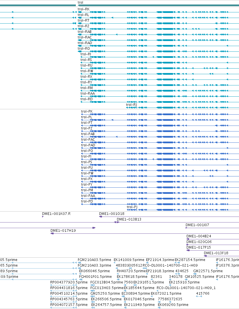Select transcript label 'trol-RI'
The height and width of the screenshot is (309, 239).
(x=86, y=54)
